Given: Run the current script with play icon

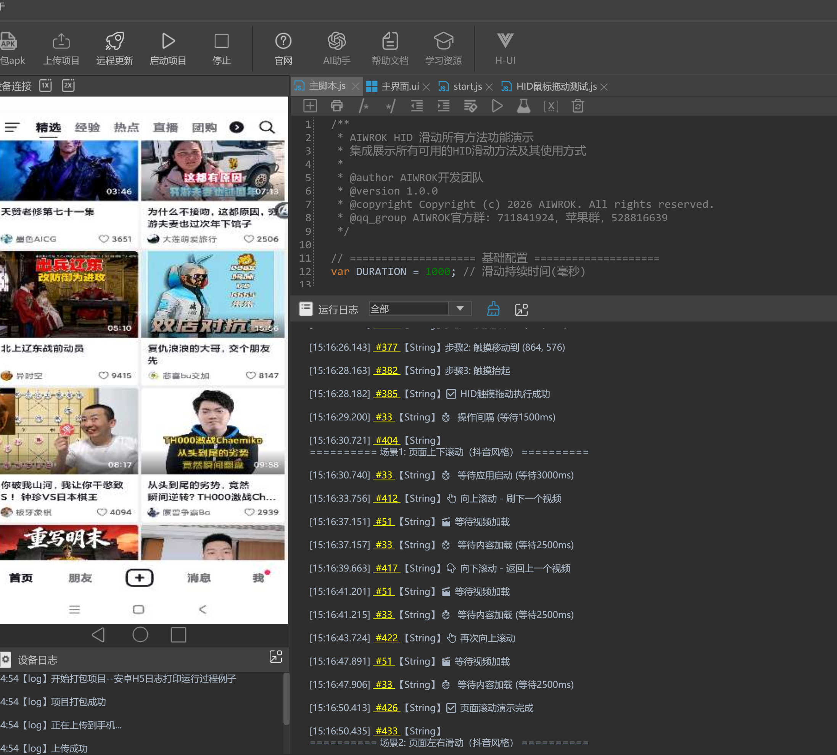Looking at the screenshot, I should click(x=497, y=106).
